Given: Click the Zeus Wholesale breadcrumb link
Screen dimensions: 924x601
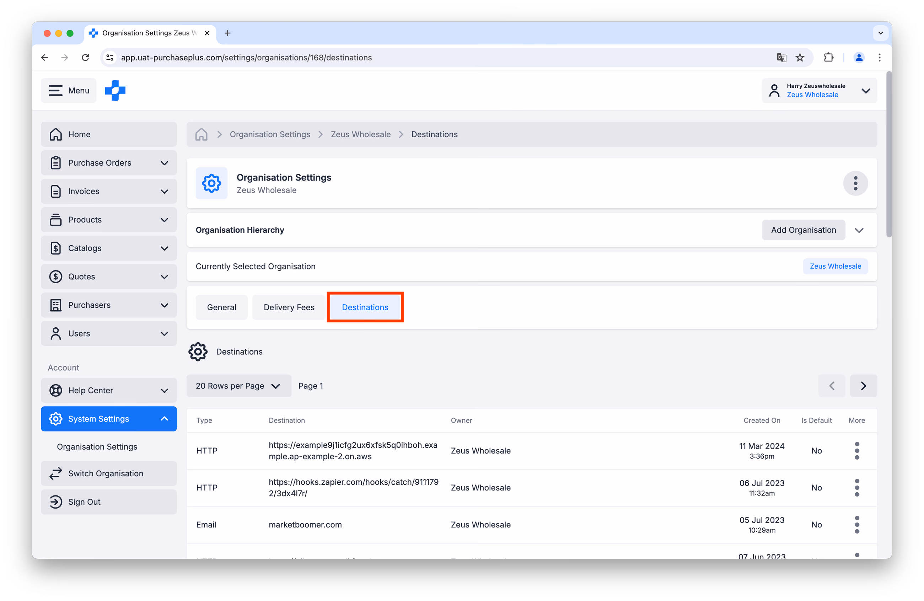Looking at the screenshot, I should (x=361, y=134).
